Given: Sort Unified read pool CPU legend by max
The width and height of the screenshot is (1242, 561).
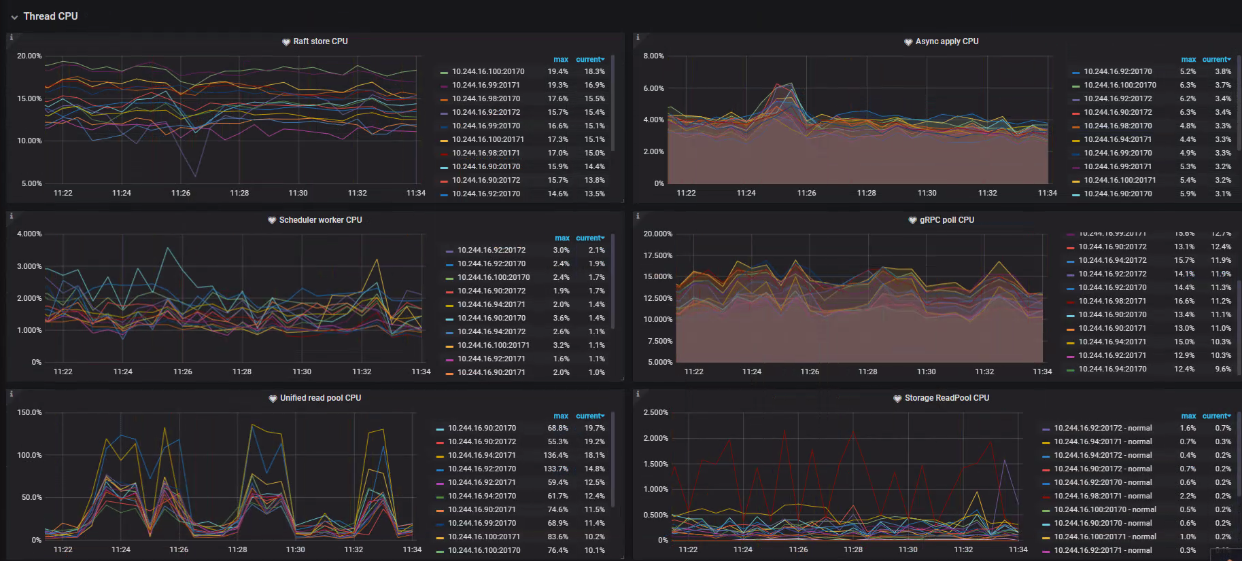Looking at the screenshot, I should 561,416.
